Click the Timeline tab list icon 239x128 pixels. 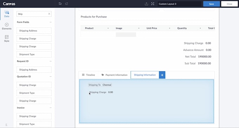click(x=83, y=75)
